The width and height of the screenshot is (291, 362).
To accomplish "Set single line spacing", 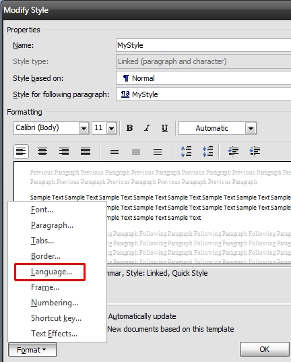I will point(115,152).
